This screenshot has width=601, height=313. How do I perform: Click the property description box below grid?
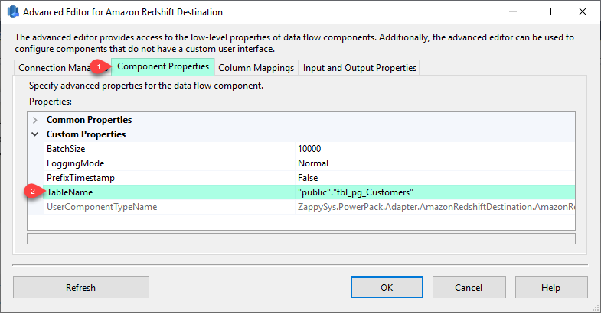(x=301, y=238)
